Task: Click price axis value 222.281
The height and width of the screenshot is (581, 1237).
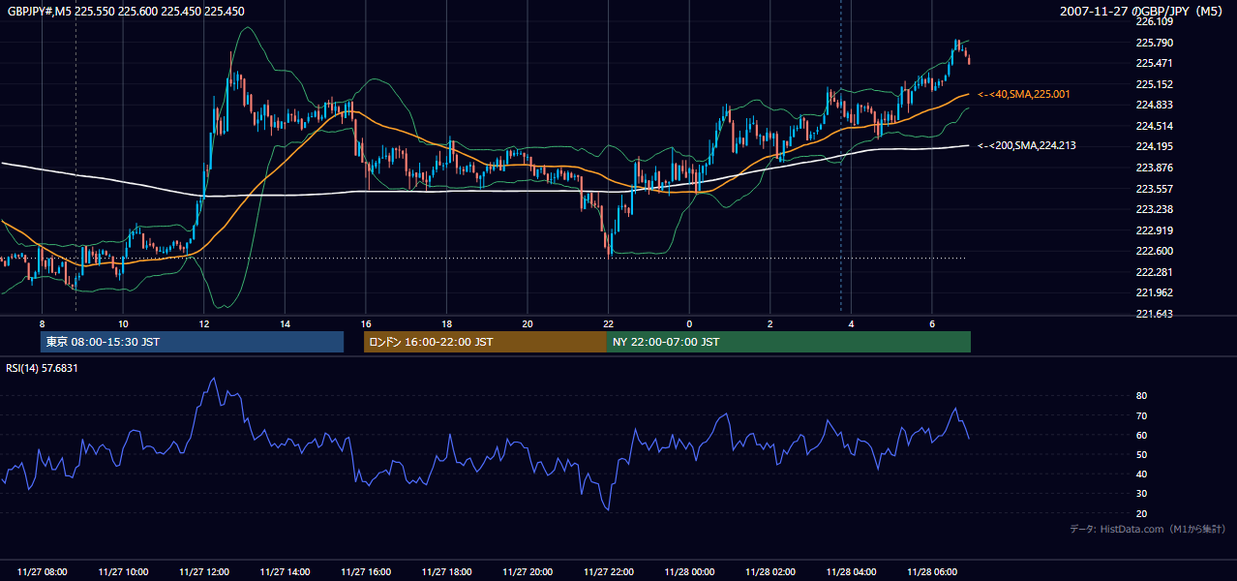Action: [1154, 272]
